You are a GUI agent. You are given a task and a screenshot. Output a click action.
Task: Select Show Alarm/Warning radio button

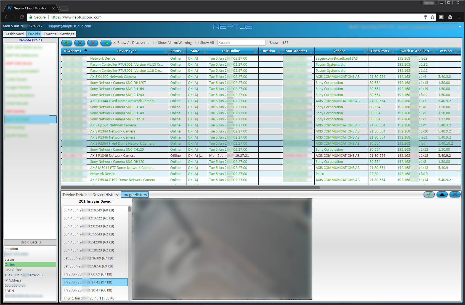[155, 43]
